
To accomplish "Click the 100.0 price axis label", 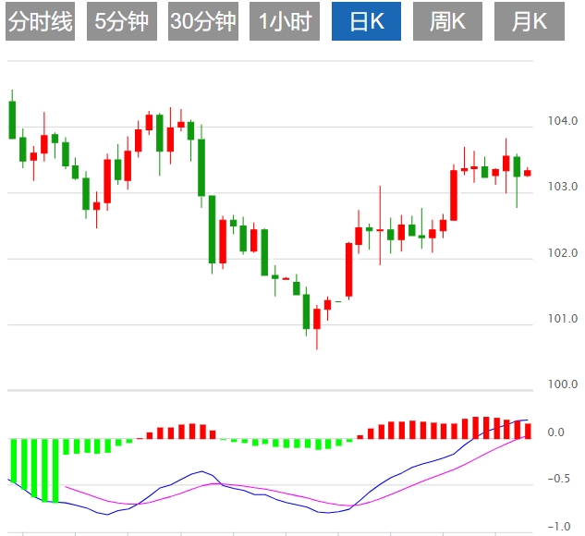I will point(563,384).
